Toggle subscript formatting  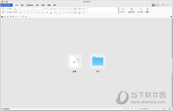(39, 13)
